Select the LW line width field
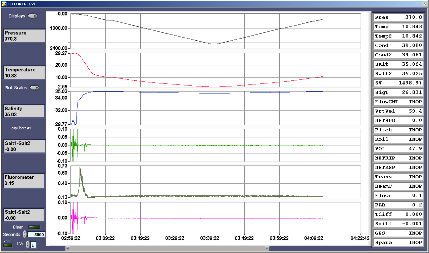The height and width of the screenshot is (253, 429). [33, 245]
